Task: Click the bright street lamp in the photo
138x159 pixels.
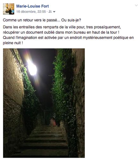Action: tap(32, 68)
